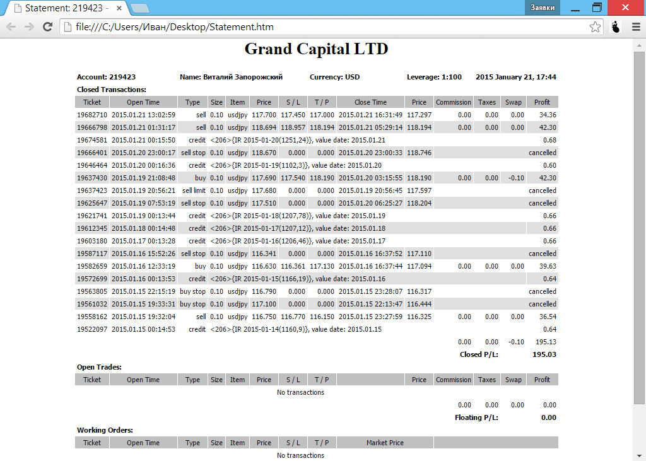
Task: Click the Grand Capital LTD heading
Action: [317, 49]
